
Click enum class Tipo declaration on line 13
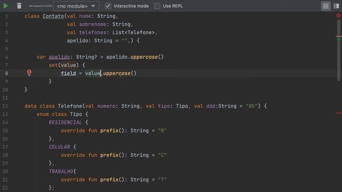pyautogui.click(x=59, y=114)
